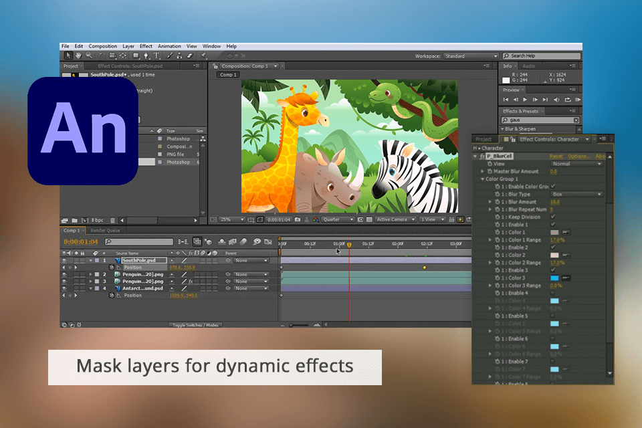Image resolution: width=642 pixels, height=428 pixels.
Task: Collapse the Color Group 1 section
Action: pyautogui.click(x=482, y=179)
